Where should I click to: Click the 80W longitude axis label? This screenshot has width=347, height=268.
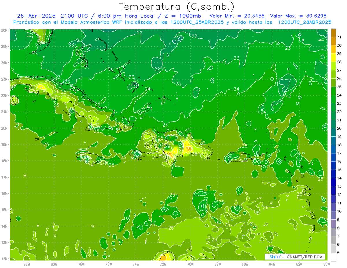tap(54, 264)
